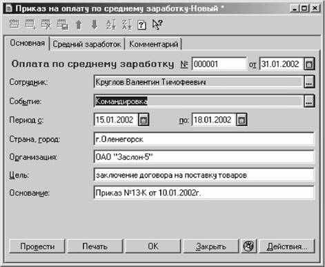Click the Организация field ОАО "Заслон-5"
Screen dimensions: 325x267
click(204, 157)
